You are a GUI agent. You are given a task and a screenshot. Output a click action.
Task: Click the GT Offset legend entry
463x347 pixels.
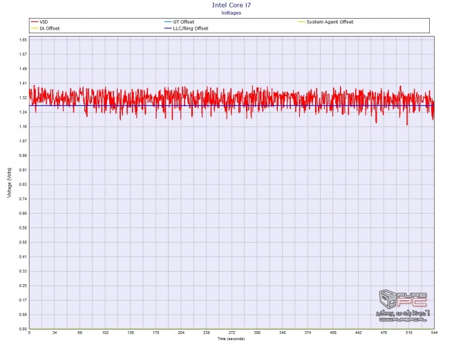click(x=179, y=22)
